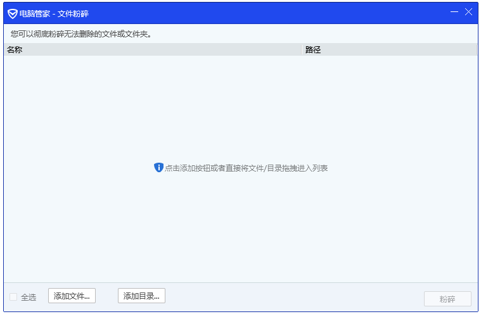Screen dimensions: 481x314
Task: Click the text 您可以彻底粉碎无法删除的文件或文件夹
Action: coord(81,34)
